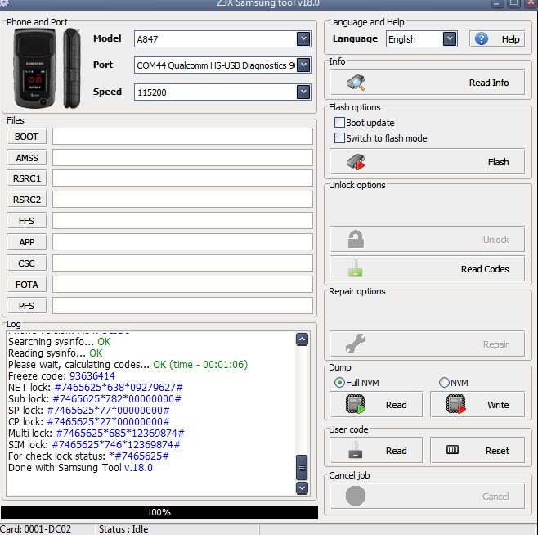Open the Speed dropdown arrow

pyautogui.click(x=303, y=92)
